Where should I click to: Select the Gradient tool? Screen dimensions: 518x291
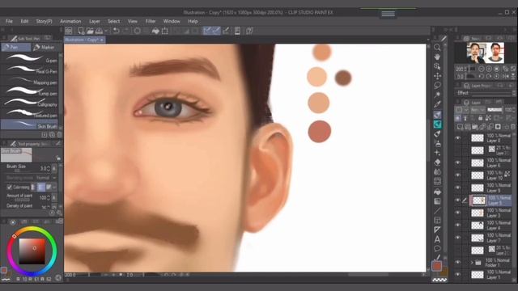click(x=437, y=201)
